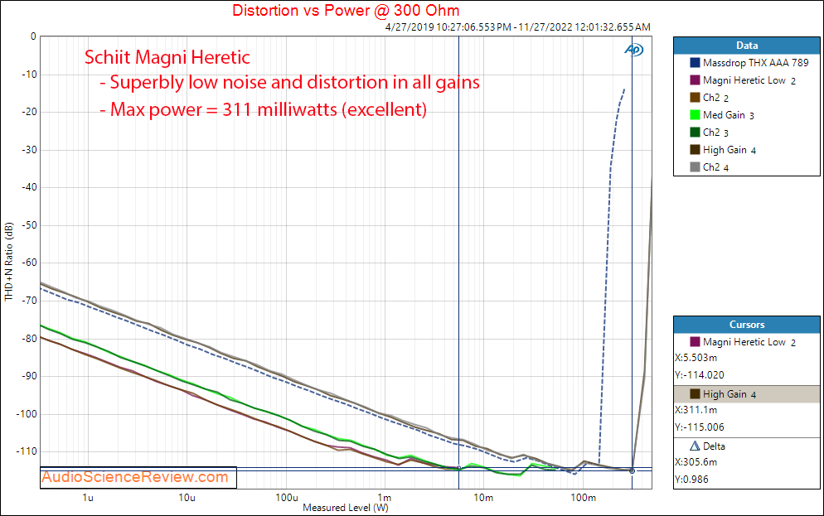Viewport: 824px width, 516px height.
Task: Click the '-50' y-axis tick label
Action: (30, 224)
